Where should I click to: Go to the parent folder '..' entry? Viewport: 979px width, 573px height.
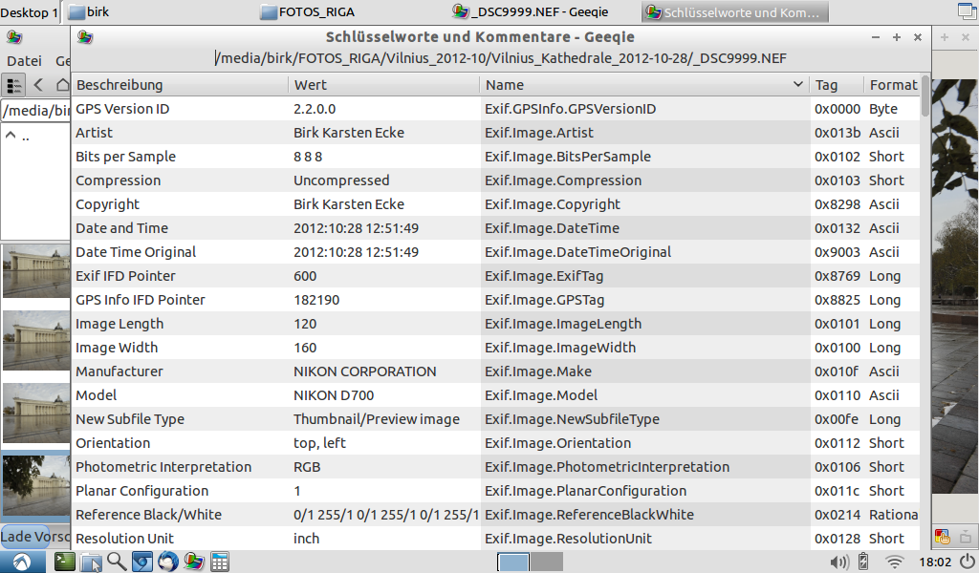tap(25, 136)
